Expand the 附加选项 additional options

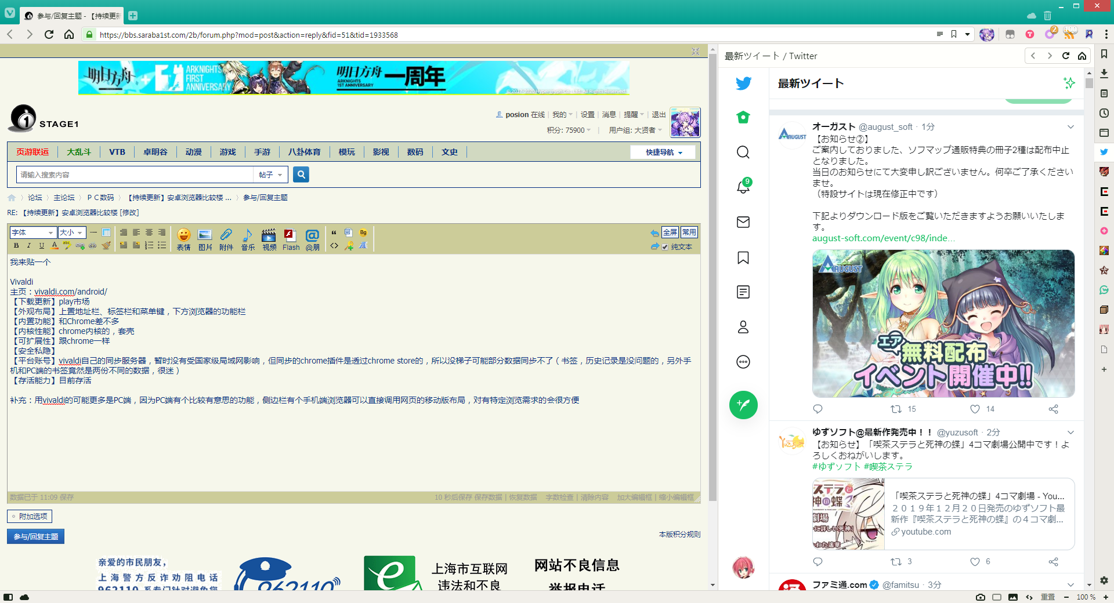30,516
